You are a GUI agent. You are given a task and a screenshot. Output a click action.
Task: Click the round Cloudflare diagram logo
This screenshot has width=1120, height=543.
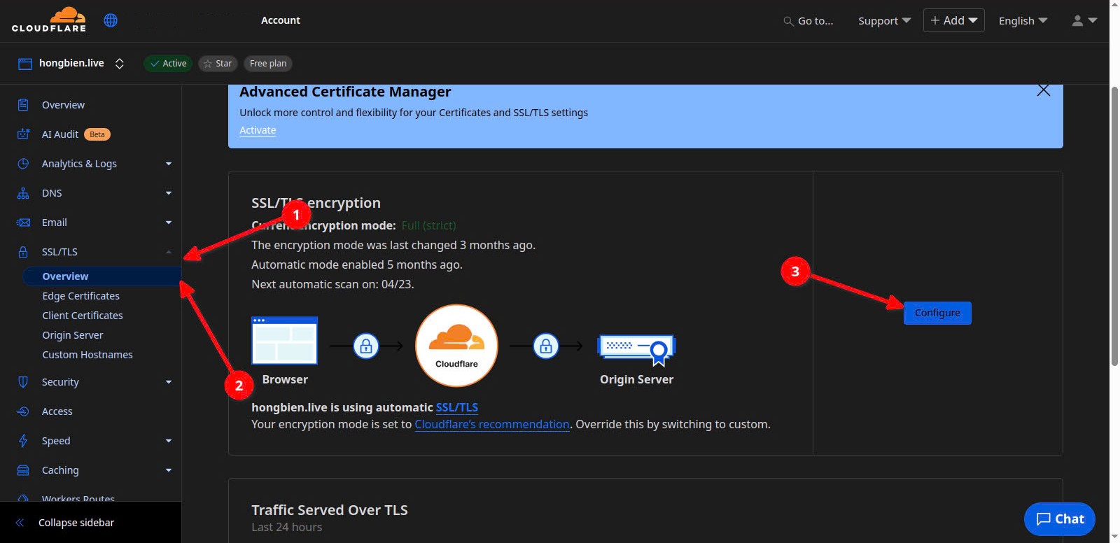(456, 346)
